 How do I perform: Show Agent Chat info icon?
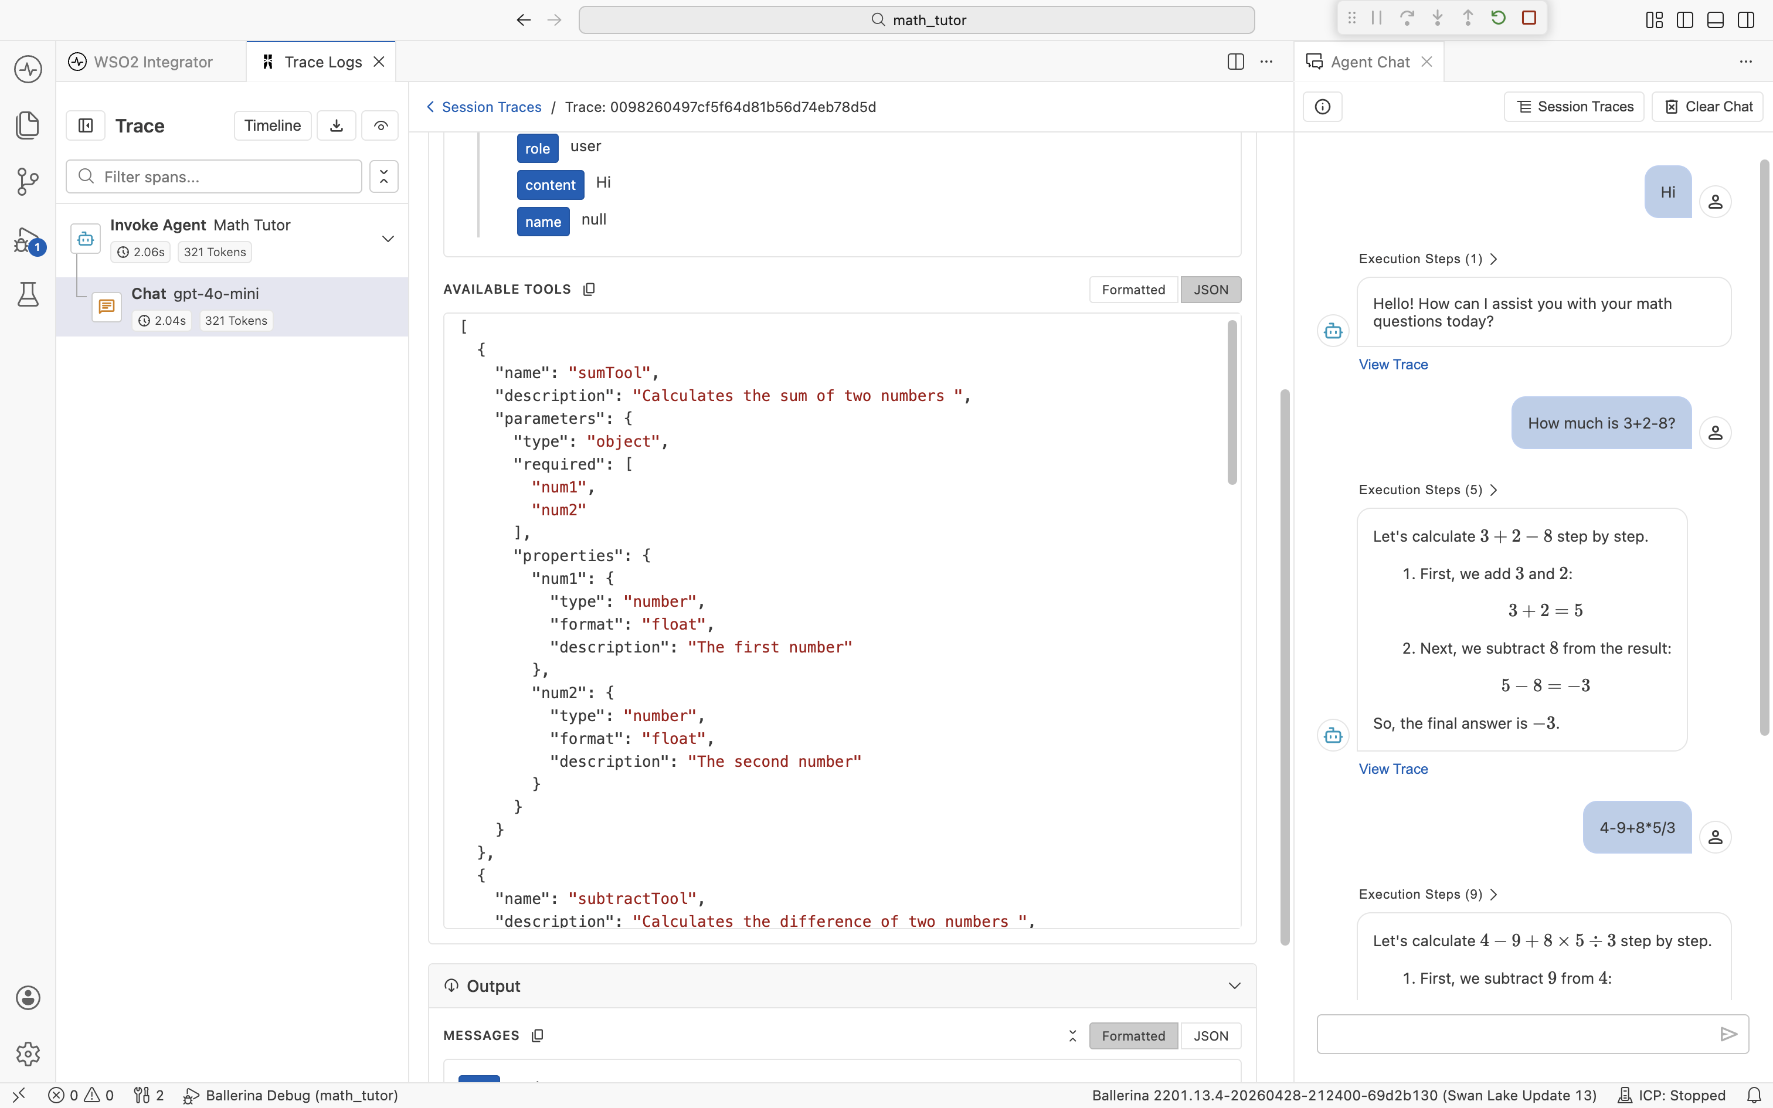tap(1323, 107)
